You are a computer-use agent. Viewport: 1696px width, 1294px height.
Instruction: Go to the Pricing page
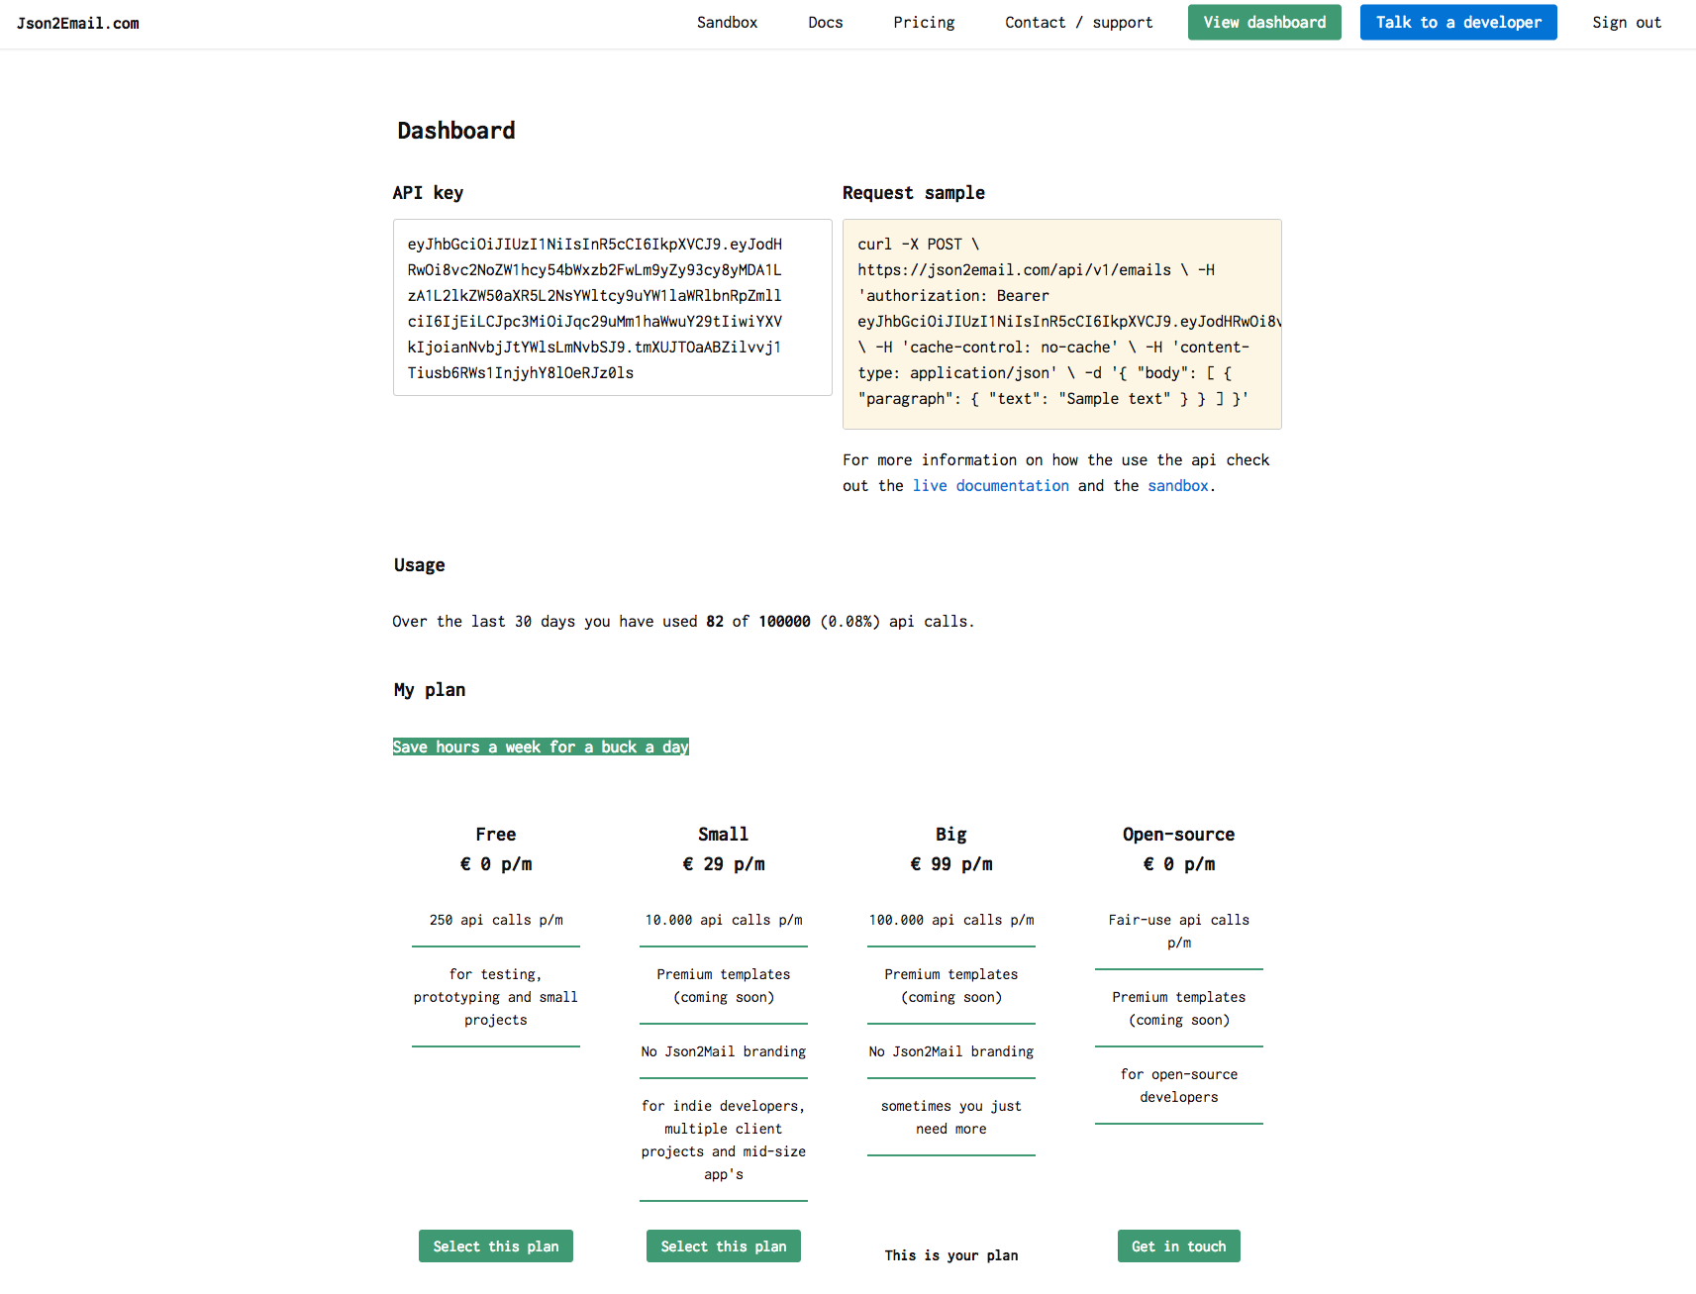[923, 22]
